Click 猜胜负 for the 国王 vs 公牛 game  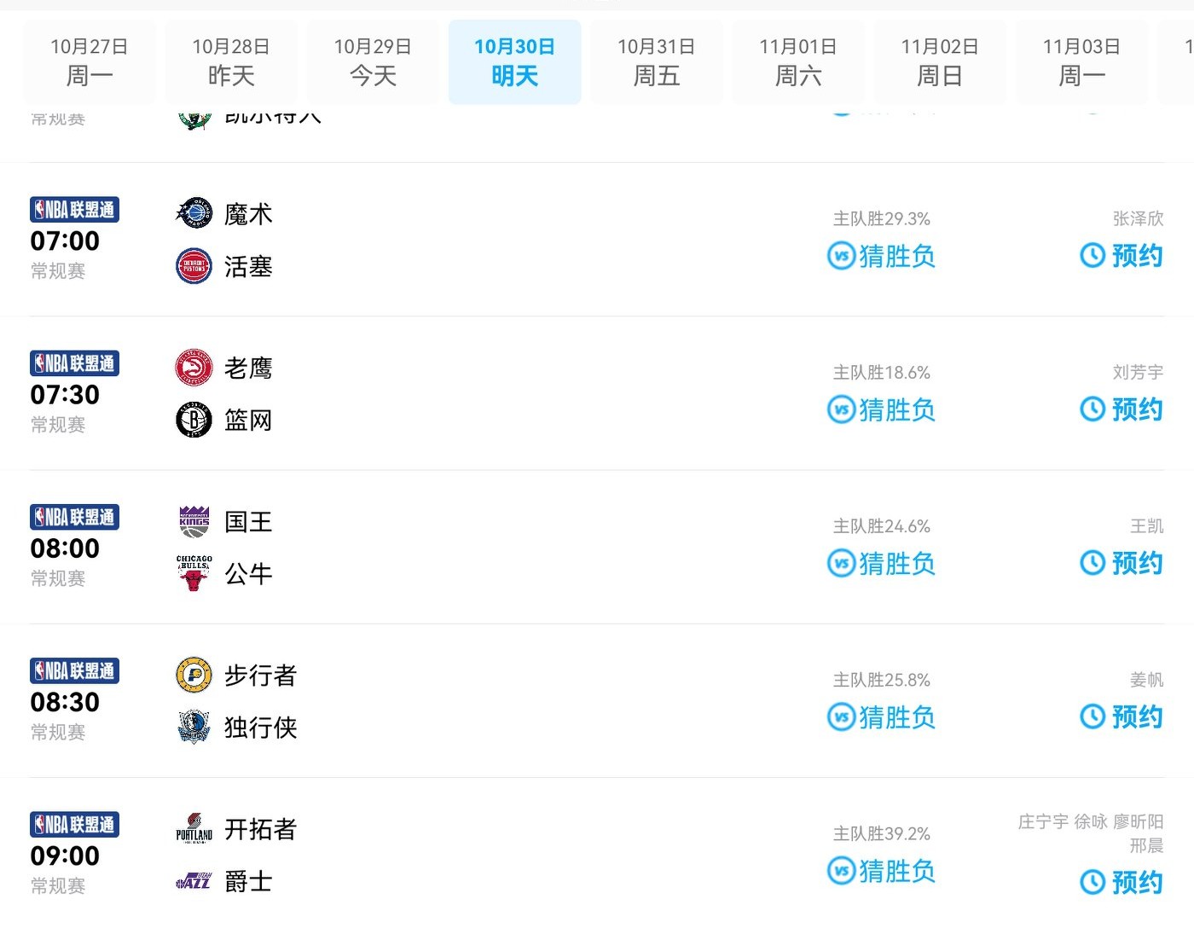(882, 563)
